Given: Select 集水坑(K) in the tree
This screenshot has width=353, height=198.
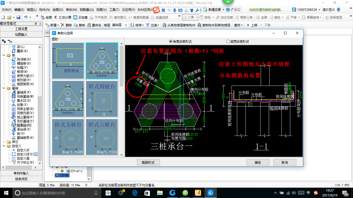Looking at the screenshot, I should pyautogui.click(x=22, y=101).
